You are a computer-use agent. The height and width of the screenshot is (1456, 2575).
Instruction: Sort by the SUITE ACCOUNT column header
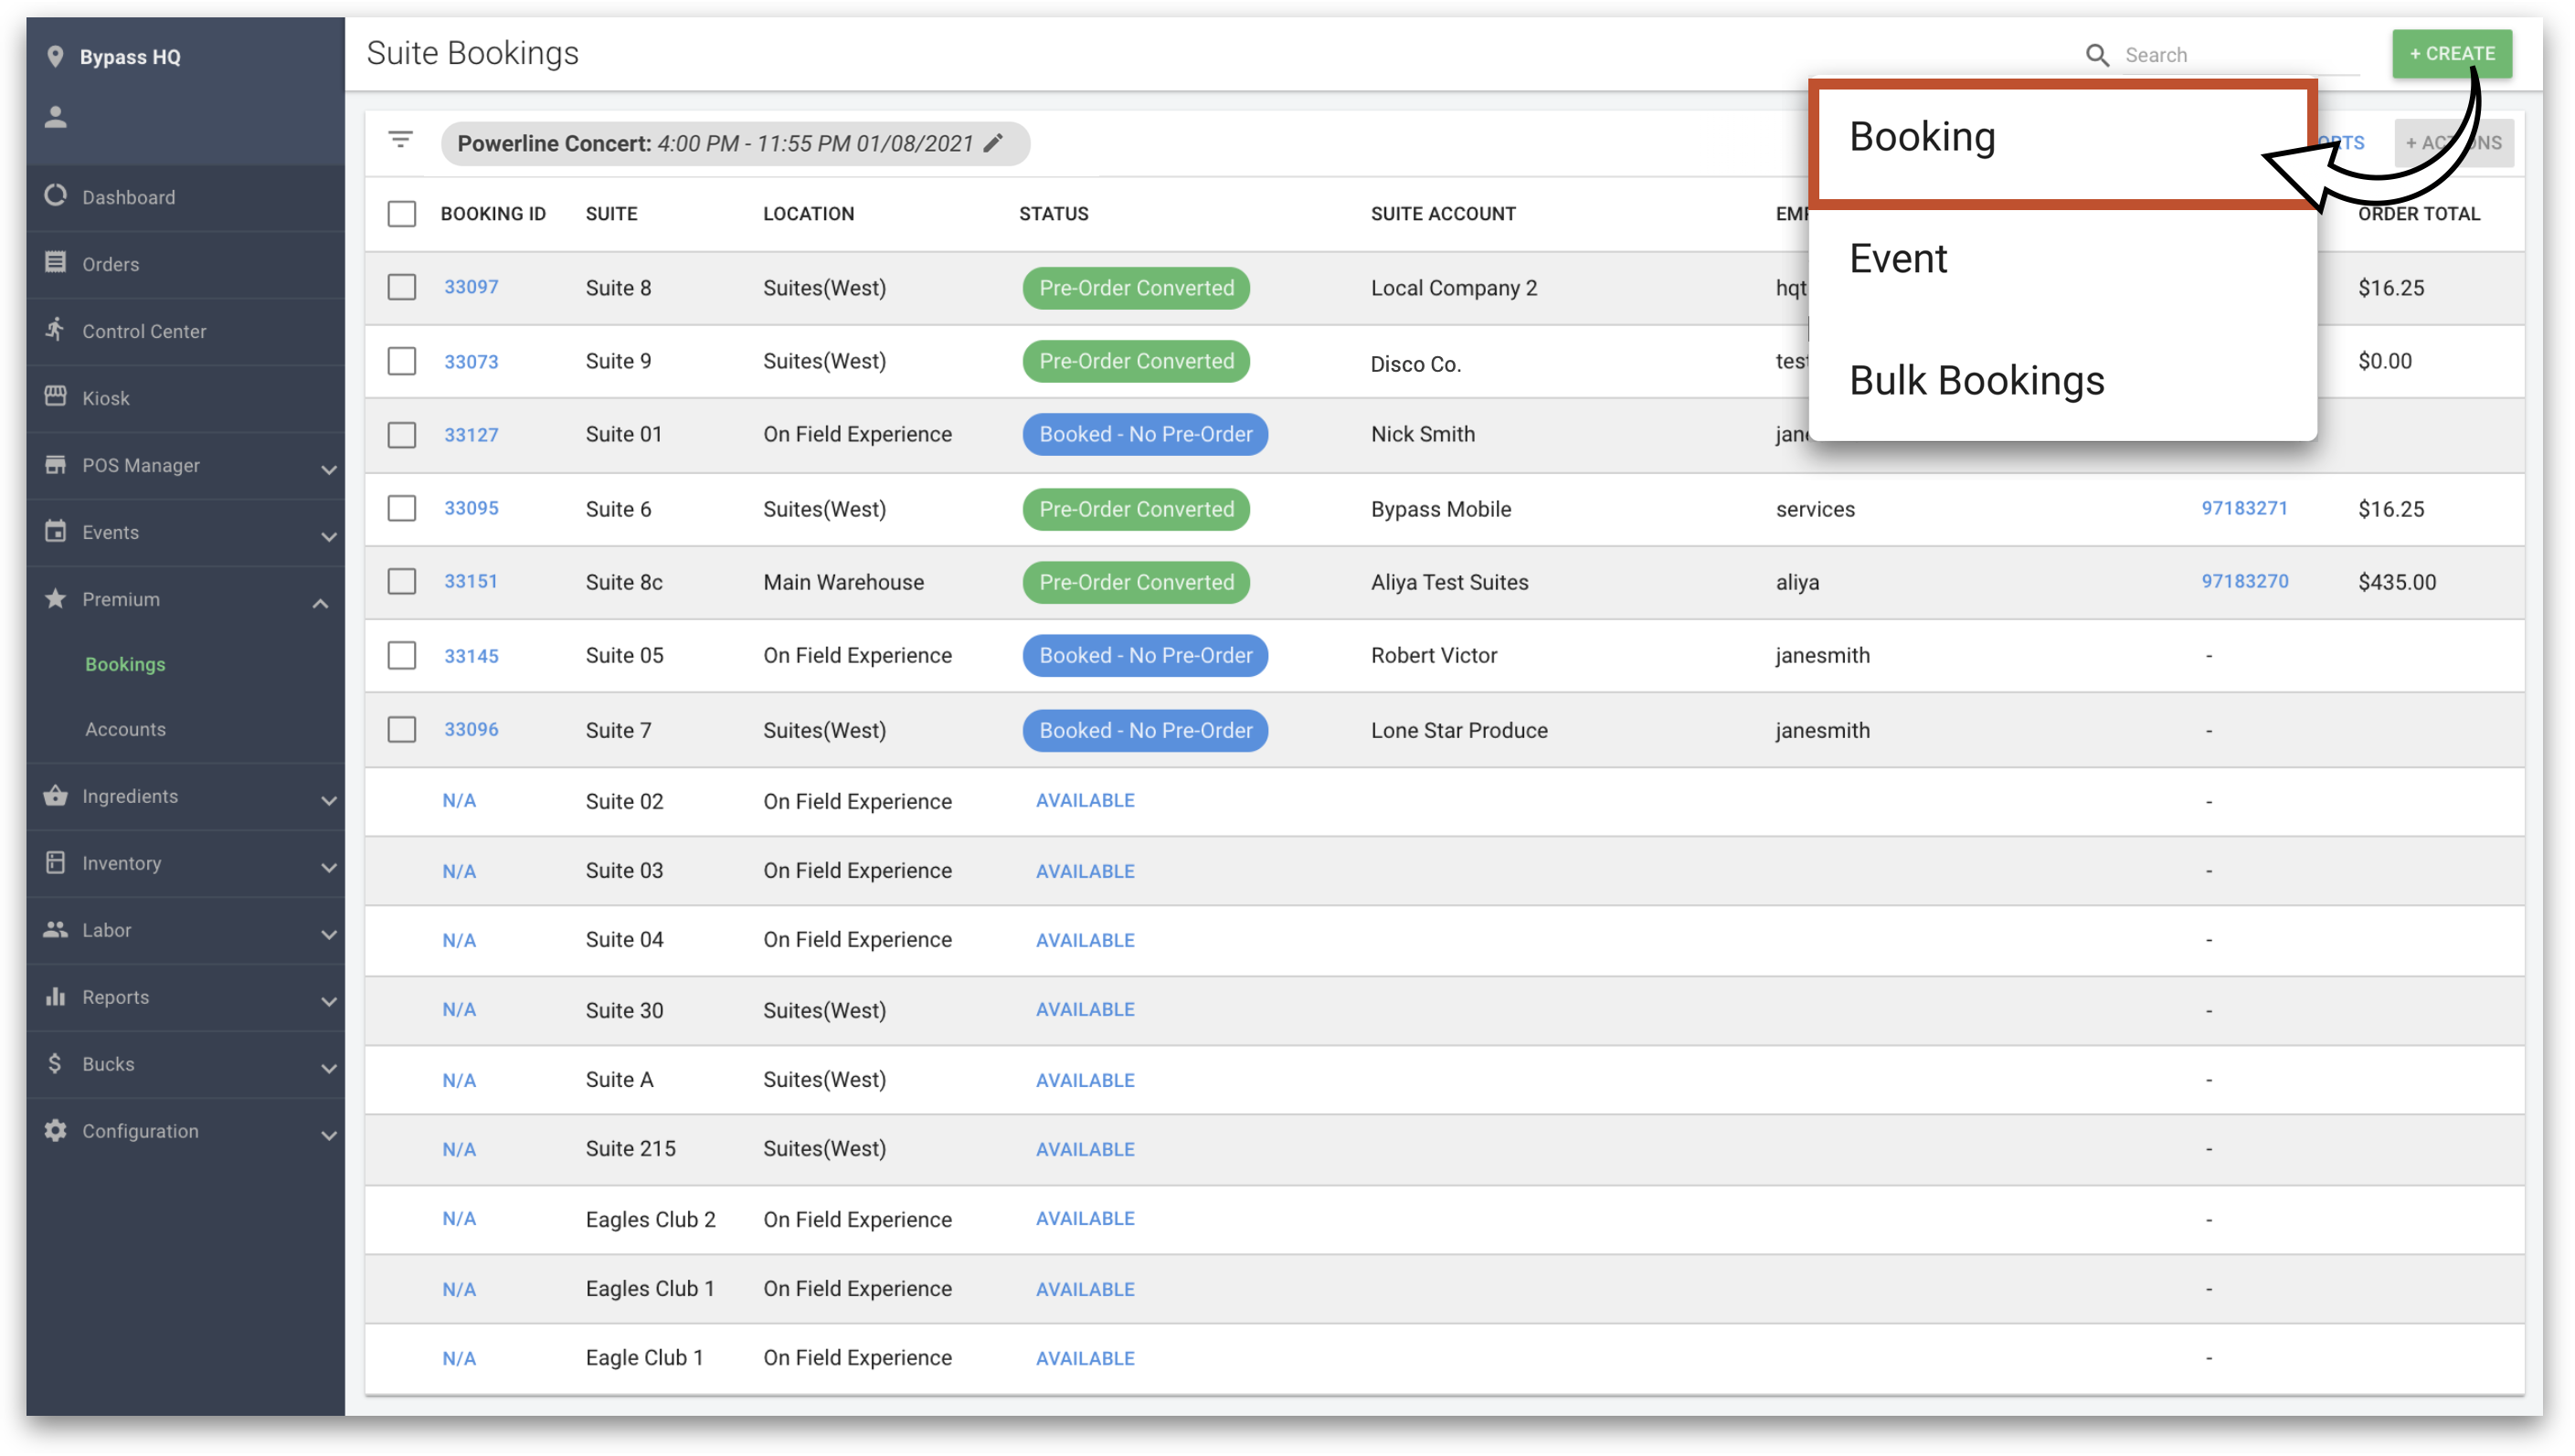tap(1443, 214)
